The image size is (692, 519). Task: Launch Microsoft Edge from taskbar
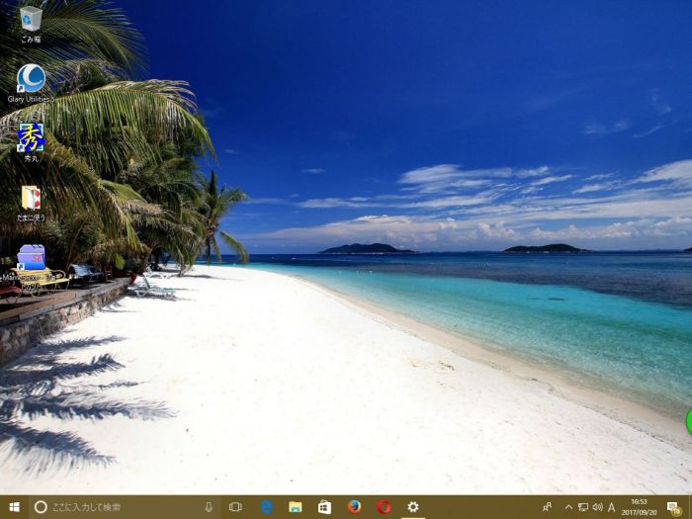pyautogui.click(x=266, y=506)
